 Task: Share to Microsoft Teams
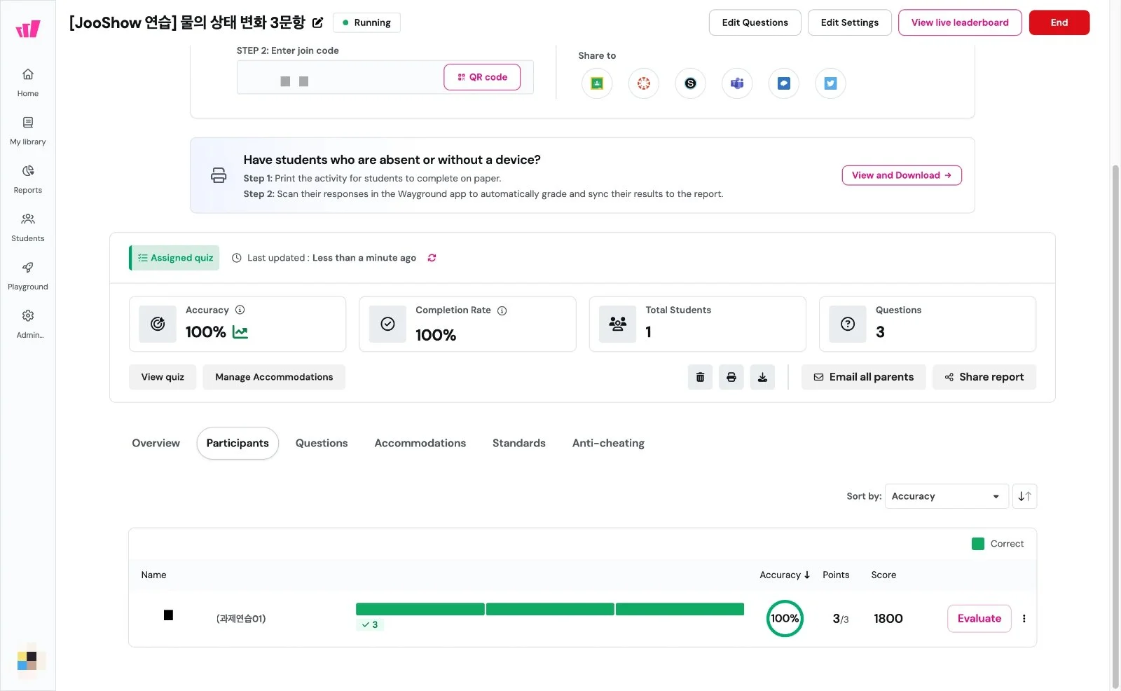click(x=737, y=83)
